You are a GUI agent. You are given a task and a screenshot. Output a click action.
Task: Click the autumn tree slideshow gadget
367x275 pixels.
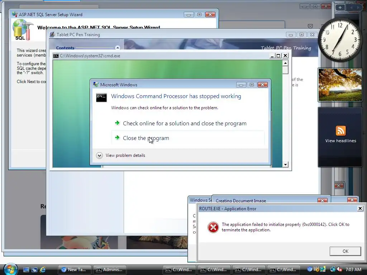tap(340, 85)
